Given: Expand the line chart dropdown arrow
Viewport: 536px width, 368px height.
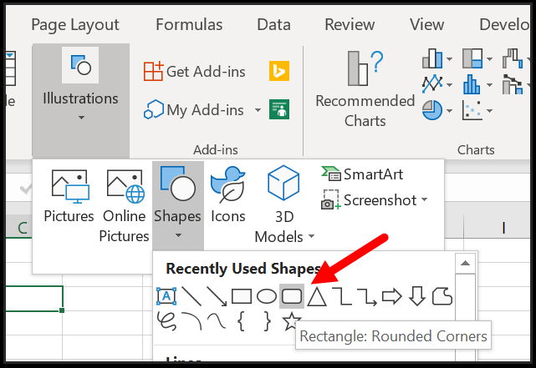Looking at the screenshot, I should pos(450,84).
